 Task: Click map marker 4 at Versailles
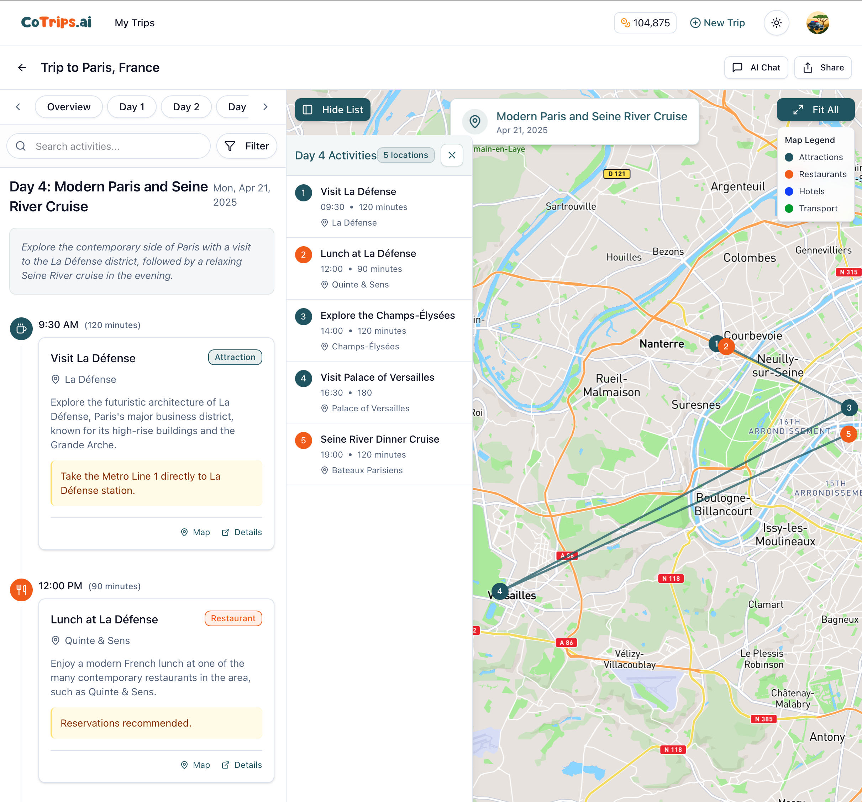click(x=499, y=591)
